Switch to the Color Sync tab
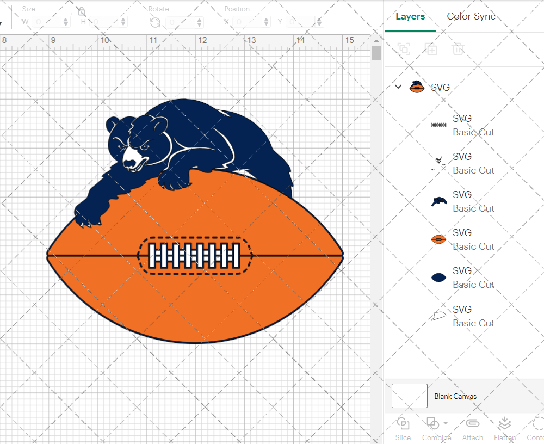 [471, 16]
